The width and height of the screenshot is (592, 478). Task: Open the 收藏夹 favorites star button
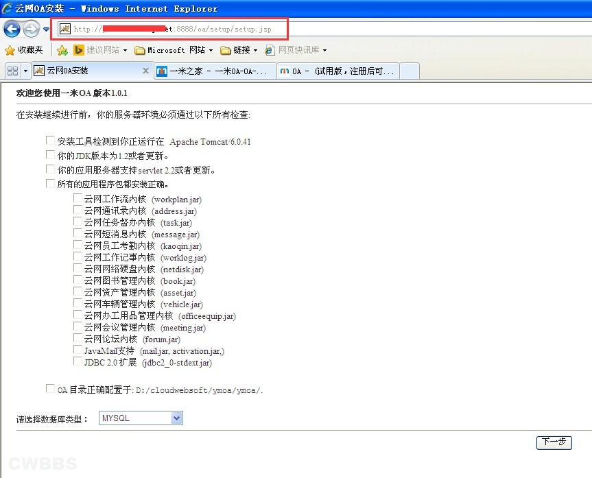(x=23, y=50)
